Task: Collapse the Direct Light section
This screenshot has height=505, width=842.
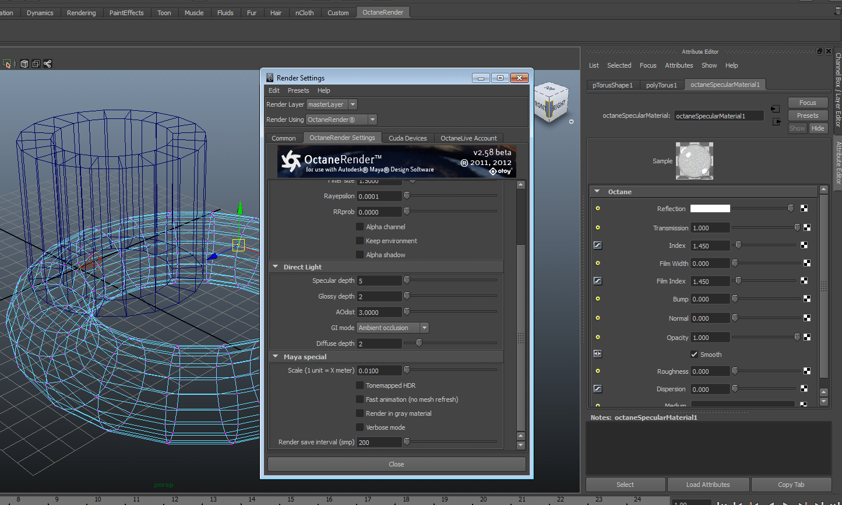Action: tap(276, 267)
